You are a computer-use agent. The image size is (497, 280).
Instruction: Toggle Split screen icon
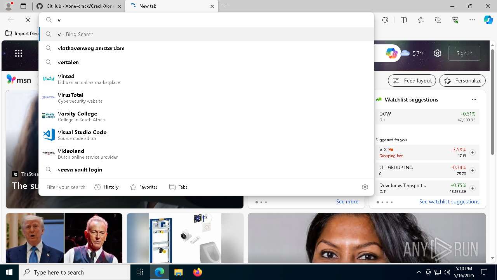coord(403,20)
